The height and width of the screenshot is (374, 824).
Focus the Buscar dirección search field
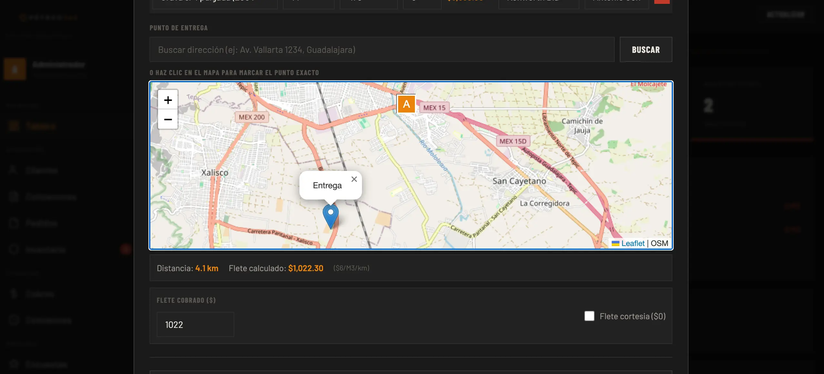coord(382,50)
